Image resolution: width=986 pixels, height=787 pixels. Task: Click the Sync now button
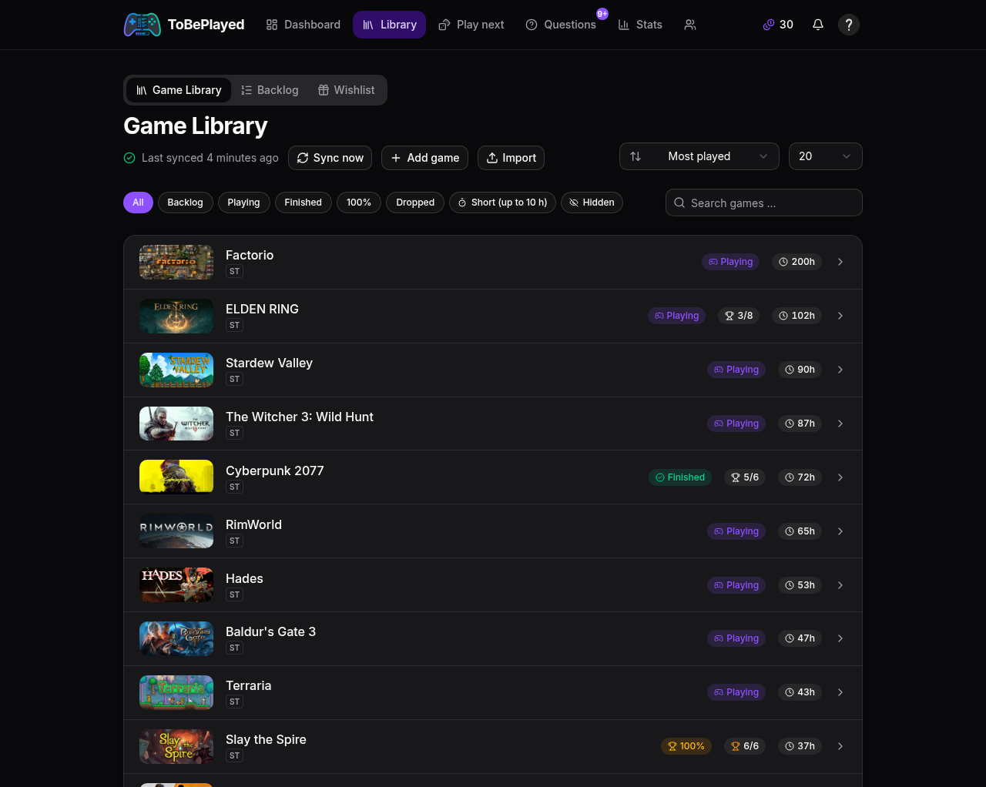click(330, 158)
